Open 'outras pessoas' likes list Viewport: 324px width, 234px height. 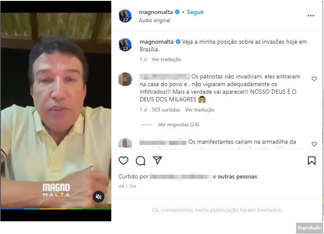click(x=237, y=176)
